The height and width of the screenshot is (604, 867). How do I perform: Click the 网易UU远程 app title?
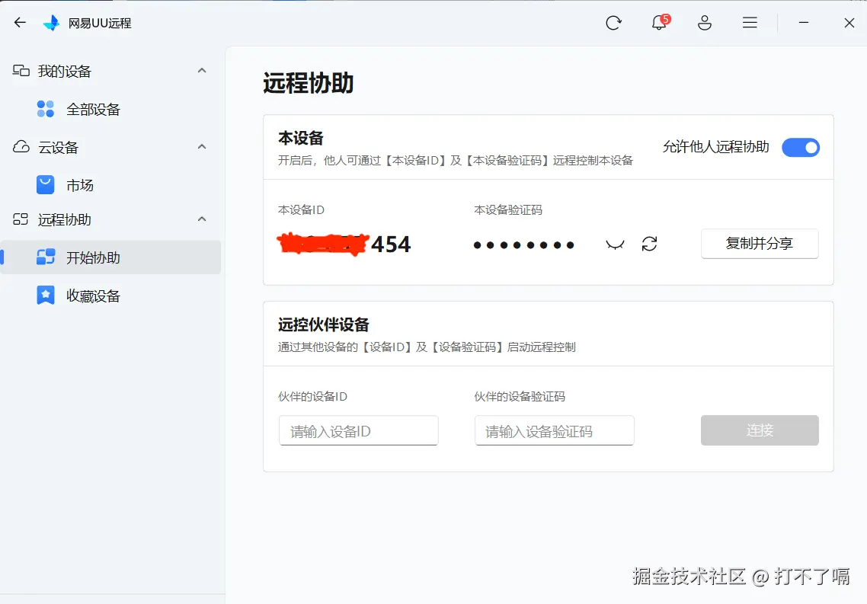pyautogui.click(x=100, y=23)
